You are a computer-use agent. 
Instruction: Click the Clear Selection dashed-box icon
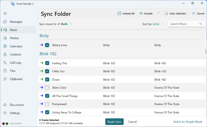click(x=166, y=13)
